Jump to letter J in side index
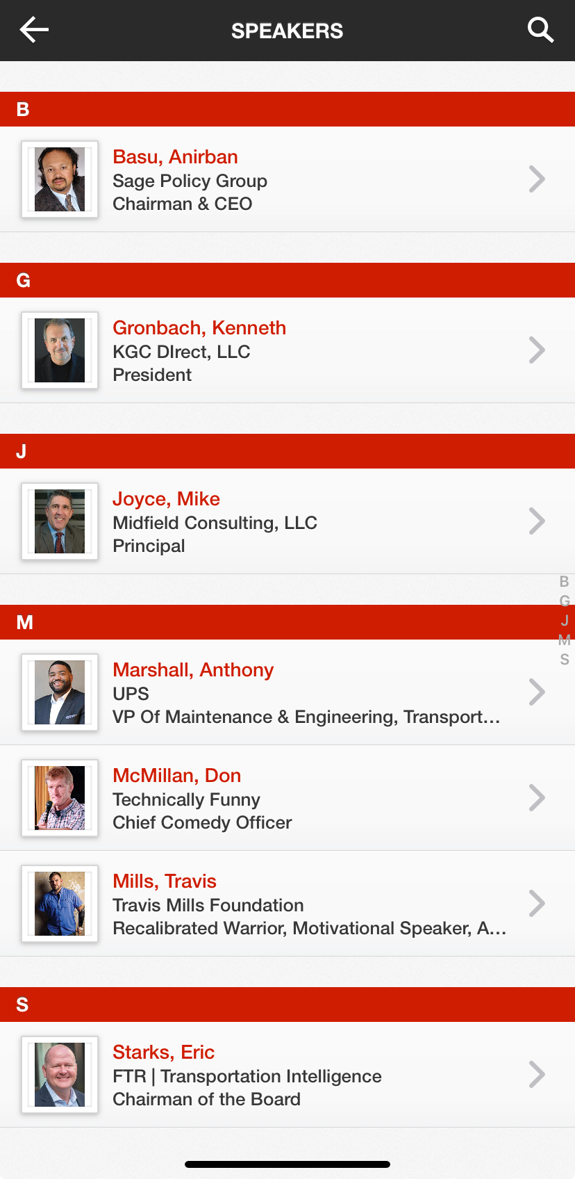 coord(565,621)
